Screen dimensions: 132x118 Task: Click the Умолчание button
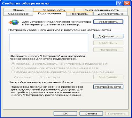[x=108, y=77]
